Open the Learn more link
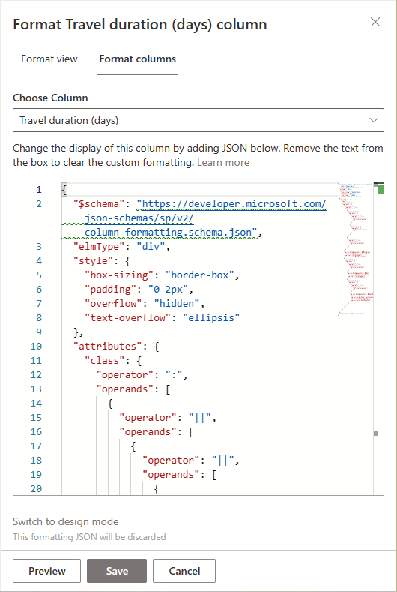 click(x=223, y=162)
